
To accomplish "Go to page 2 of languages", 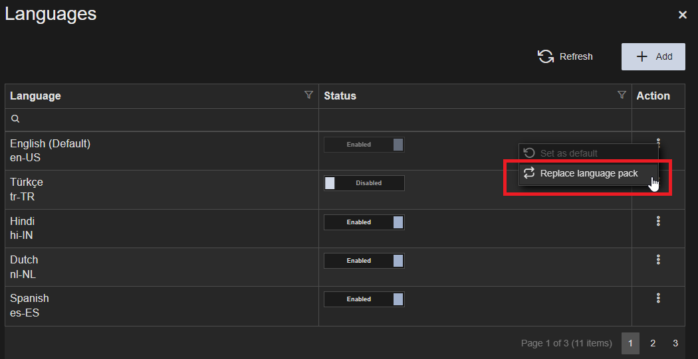I will pos(653,343).
